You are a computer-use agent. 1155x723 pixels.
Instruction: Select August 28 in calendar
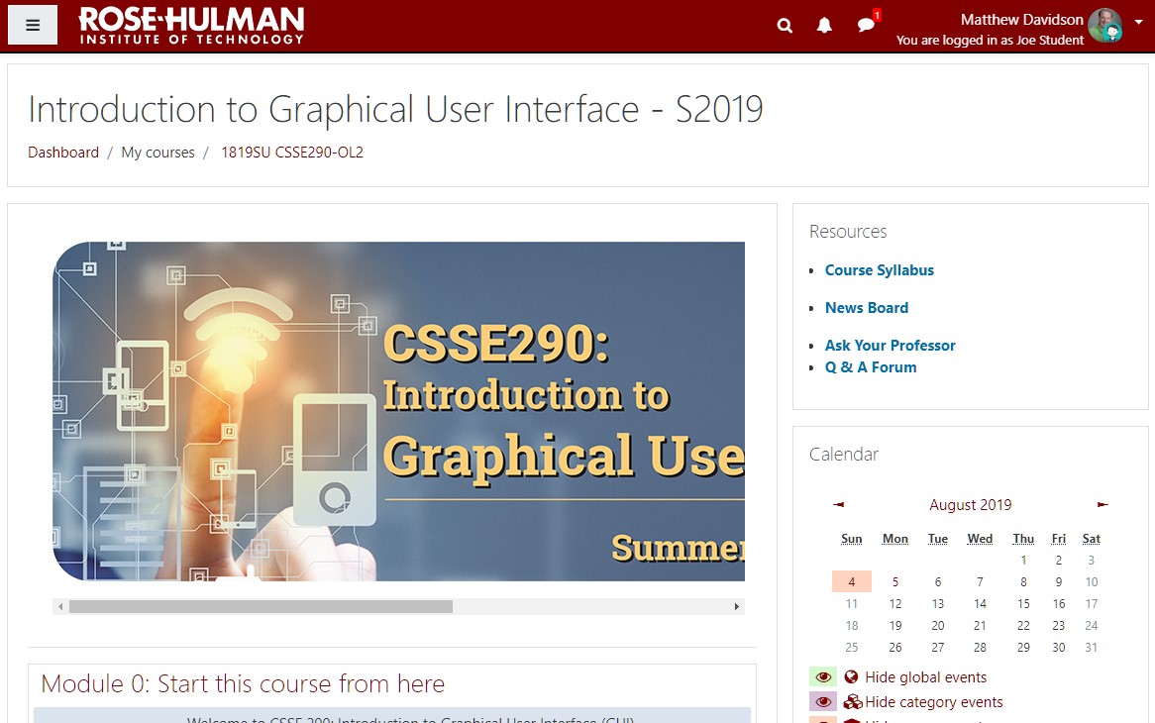pyautogui.click(x=980, y=647)
